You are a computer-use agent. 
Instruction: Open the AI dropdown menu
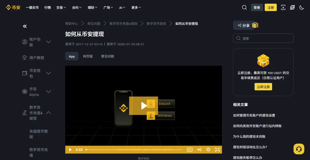(x=122, y=7)
